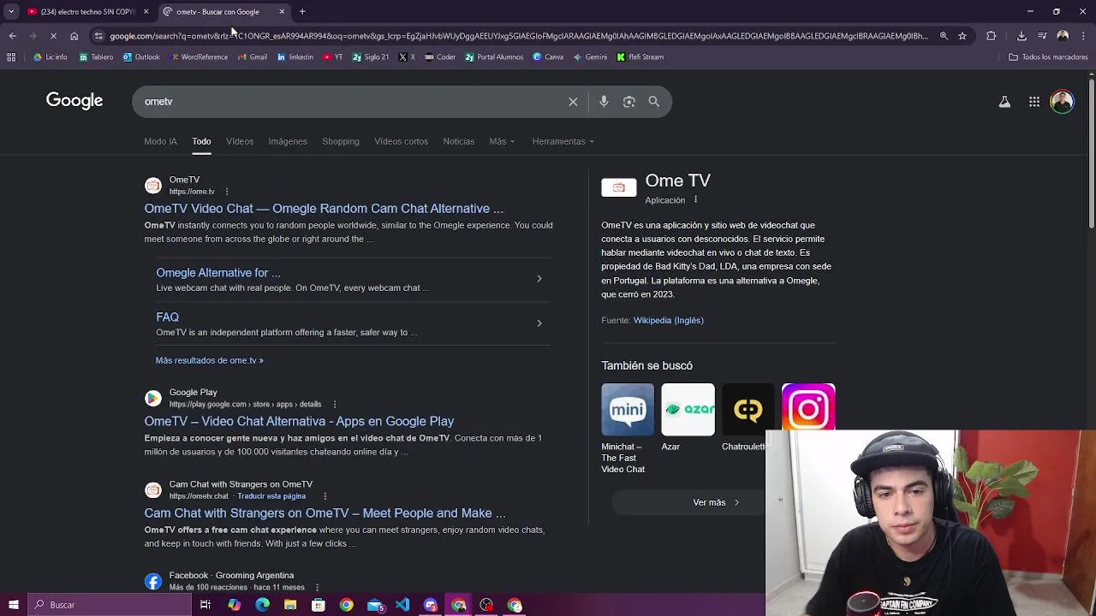1096x616 pixels.
Task: Open the YT bookmark
Action: pos(333,57)
